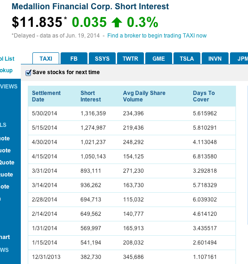This screenshot has width=248, height=264.
Task: Click Find a broker to begin trading link
Action: pyautogui.click(x=157, y=36)
